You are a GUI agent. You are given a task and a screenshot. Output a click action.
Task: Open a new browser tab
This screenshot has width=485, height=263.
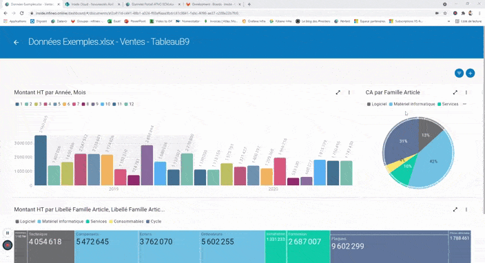[249, 4]
